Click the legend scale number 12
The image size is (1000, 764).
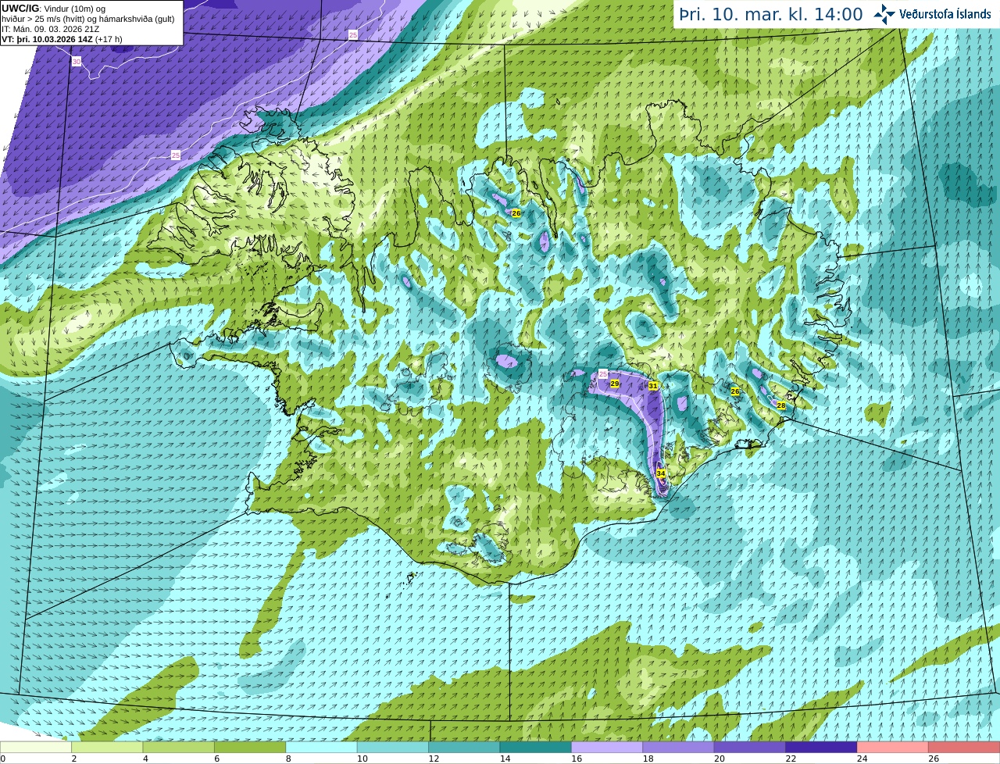tap(434, 759)
